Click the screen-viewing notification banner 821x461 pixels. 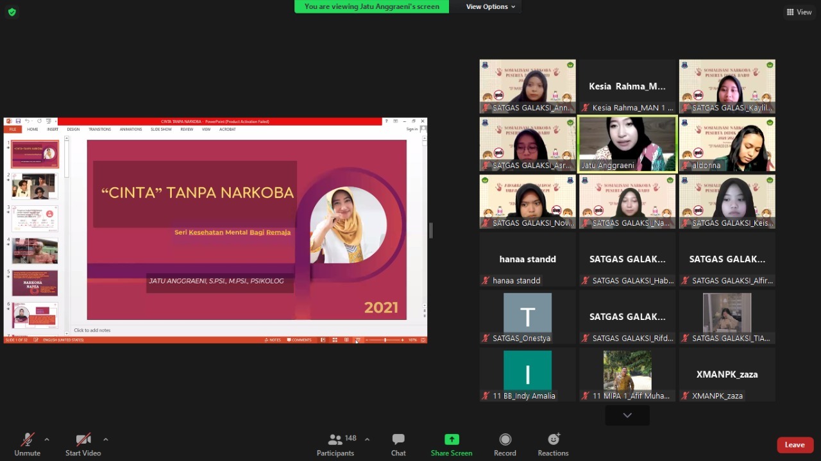click(371, 6)
